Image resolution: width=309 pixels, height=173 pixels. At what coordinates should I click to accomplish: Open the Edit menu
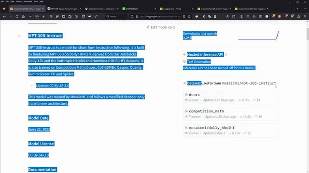pyautogui.click(x=7, y=1)
